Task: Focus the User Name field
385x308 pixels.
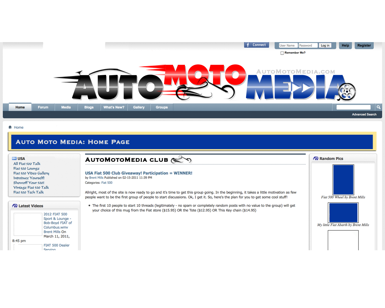Action: [288, 46]
